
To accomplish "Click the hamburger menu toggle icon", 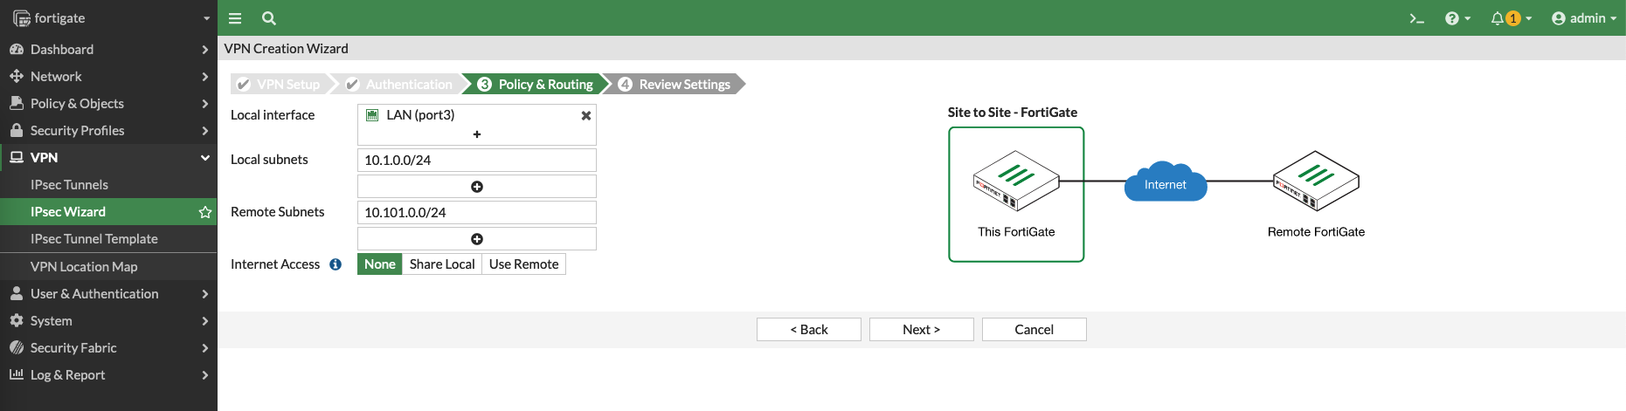I will [x=234, y=18].
